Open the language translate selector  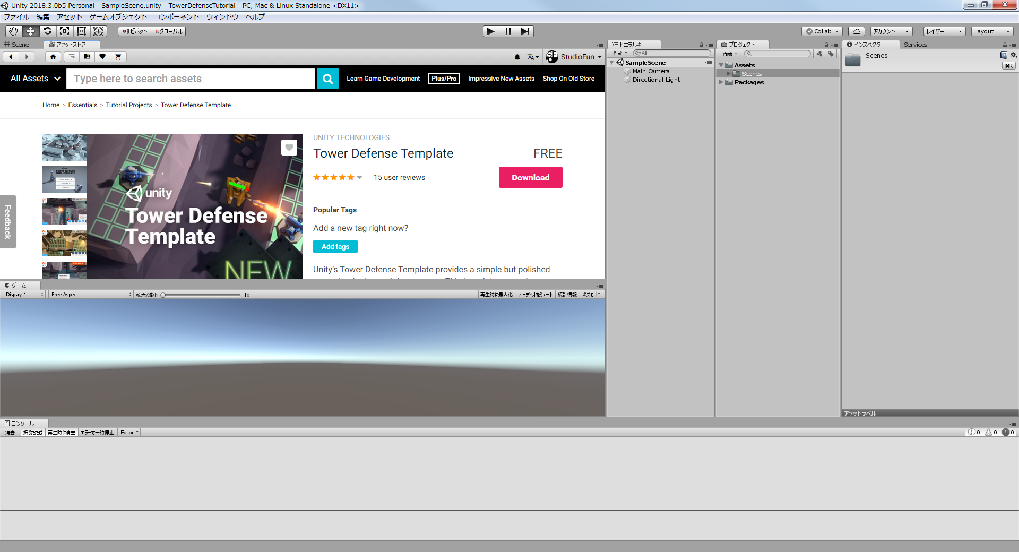[x=533, y=57]
